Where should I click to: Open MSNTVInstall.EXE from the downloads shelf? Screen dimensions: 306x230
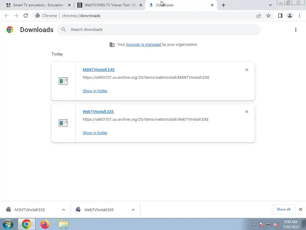[x=30, y=210]
